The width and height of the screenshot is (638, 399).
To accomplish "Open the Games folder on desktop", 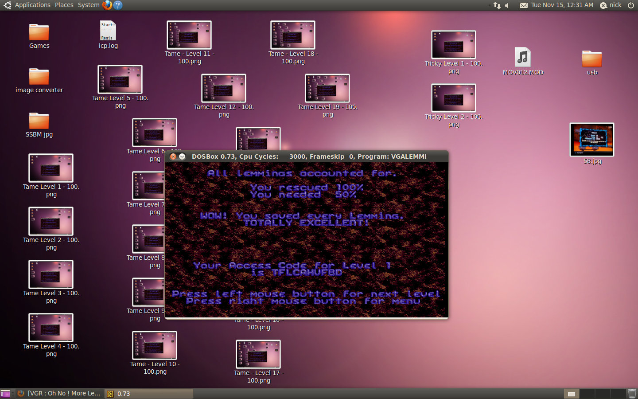I will [x=39, y=33].
